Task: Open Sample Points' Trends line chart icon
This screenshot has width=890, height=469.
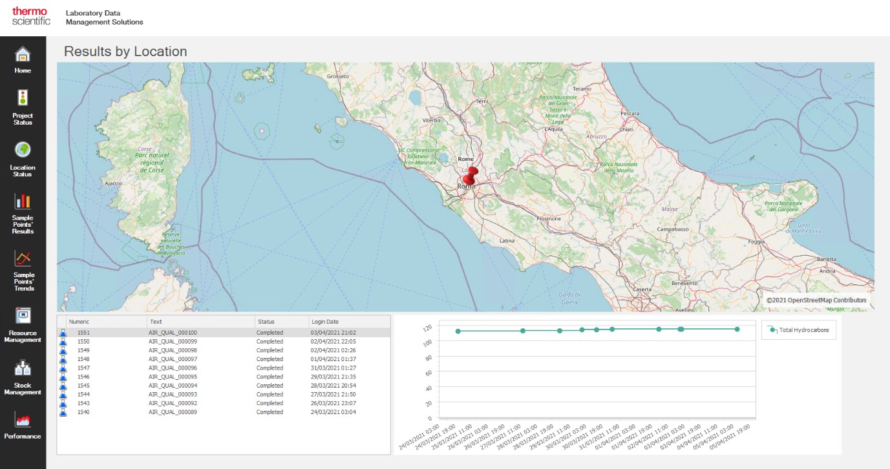Action: (x=23, y=258)
